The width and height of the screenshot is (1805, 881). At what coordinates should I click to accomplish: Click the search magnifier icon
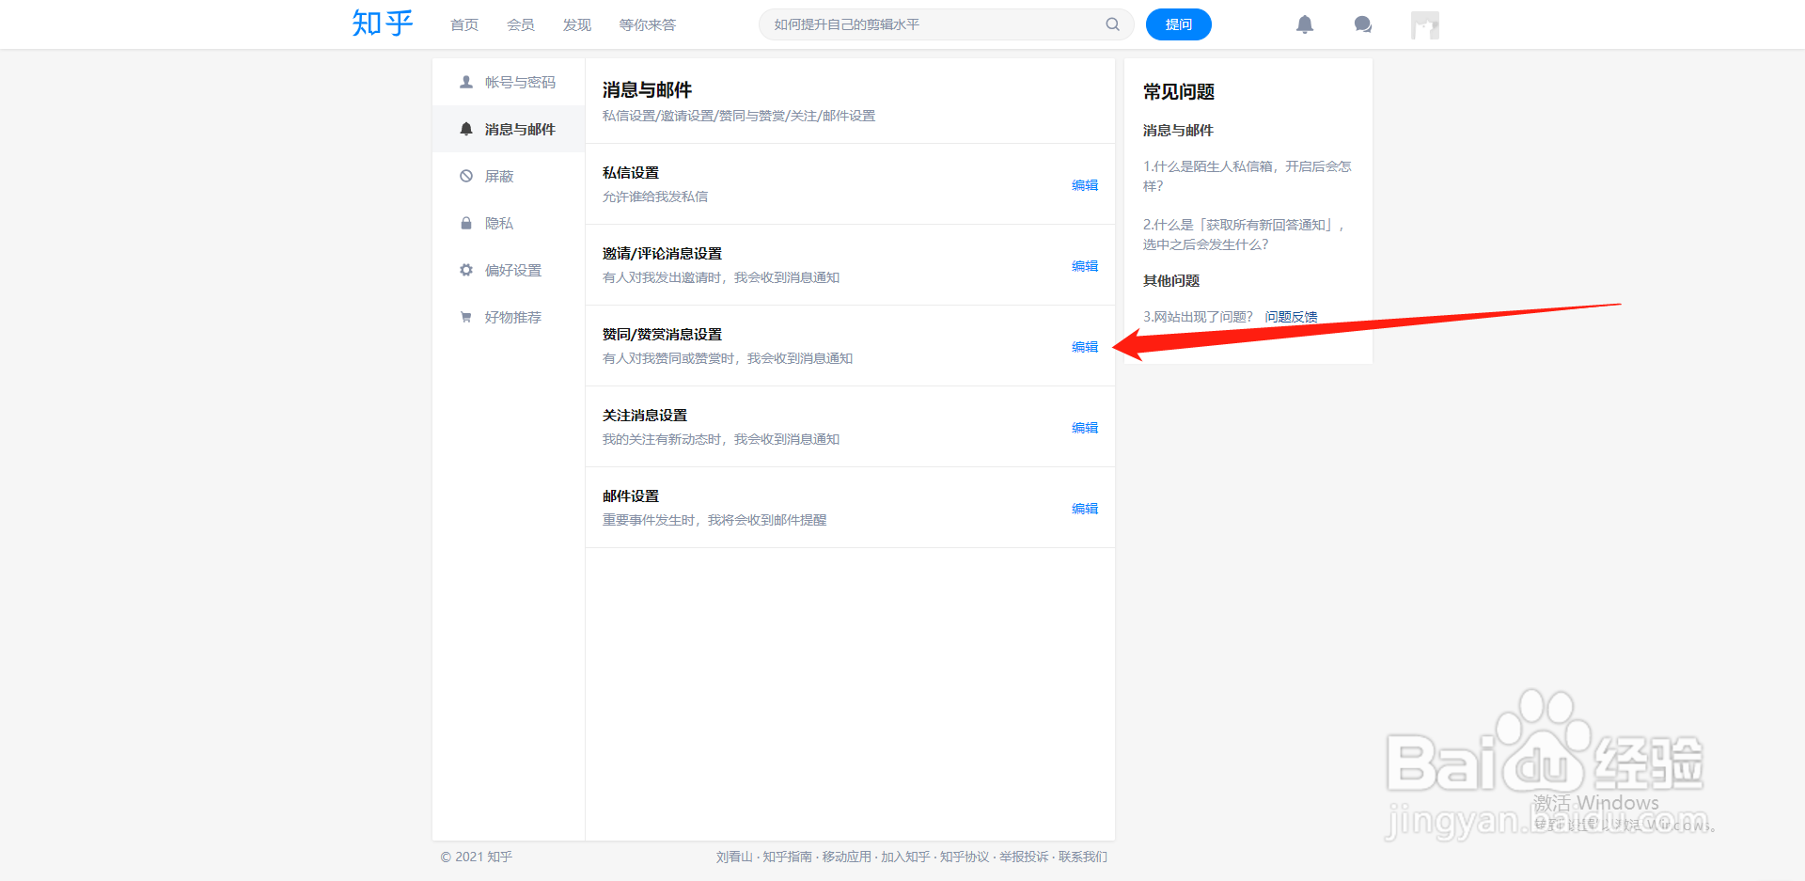pos(1112,24)
